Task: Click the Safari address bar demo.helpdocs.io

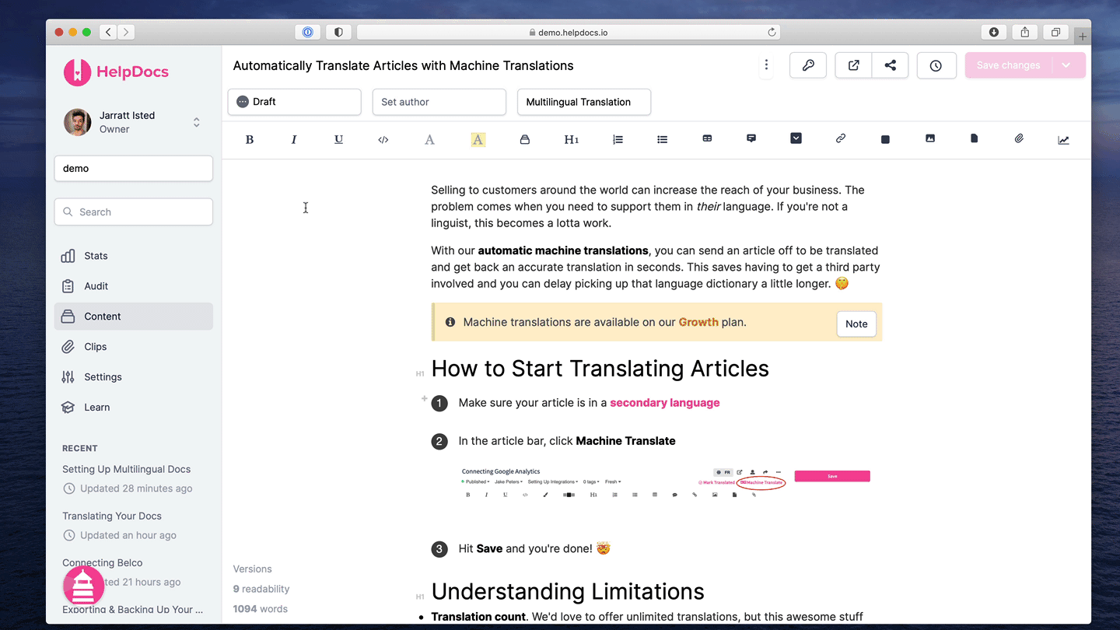Action: point(569,32)
